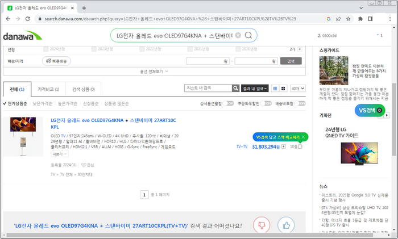
Task: Switch to grid view layout icon
Action: coord(283,89)
